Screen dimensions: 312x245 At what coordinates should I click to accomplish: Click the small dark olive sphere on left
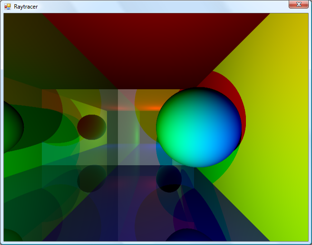[91, 127]
